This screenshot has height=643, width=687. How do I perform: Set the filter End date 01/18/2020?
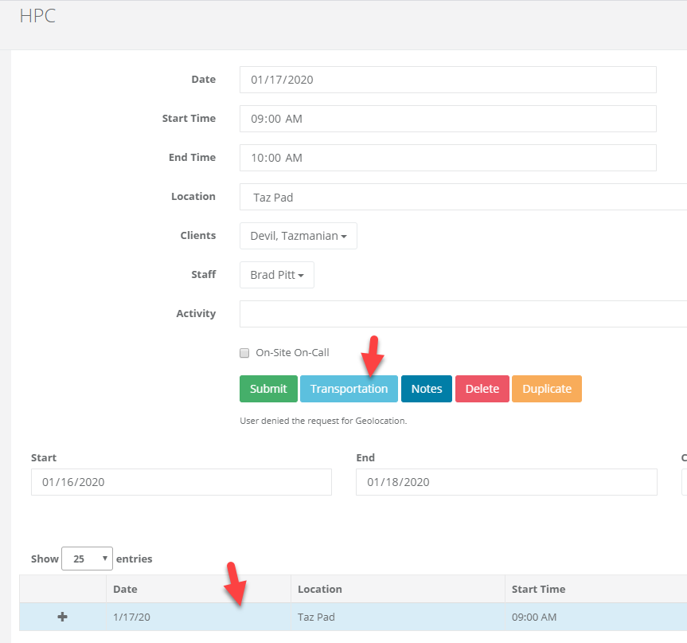click(505, 482)
